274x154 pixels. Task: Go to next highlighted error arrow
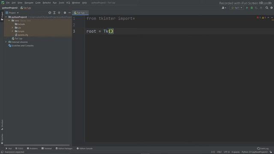pyautogui.click(x=272, y=18)
